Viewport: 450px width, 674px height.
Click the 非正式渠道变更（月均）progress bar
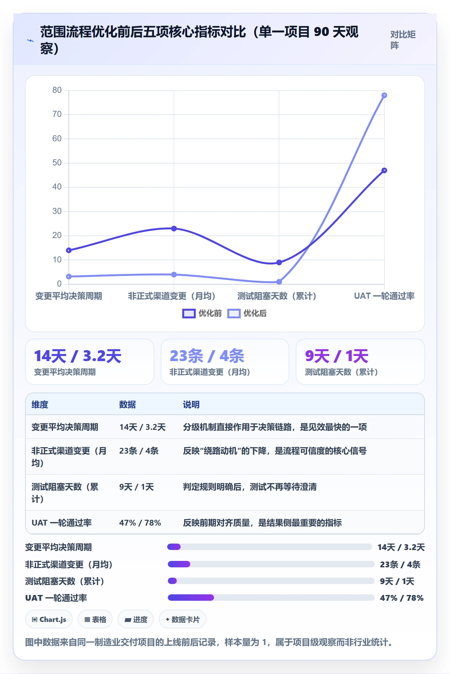pyautogui.click(x=271, y=564)
